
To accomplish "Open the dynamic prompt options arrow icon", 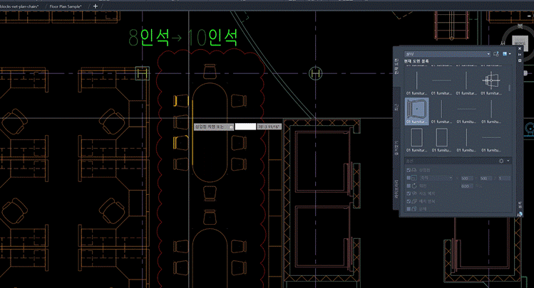I will point(231,127).
